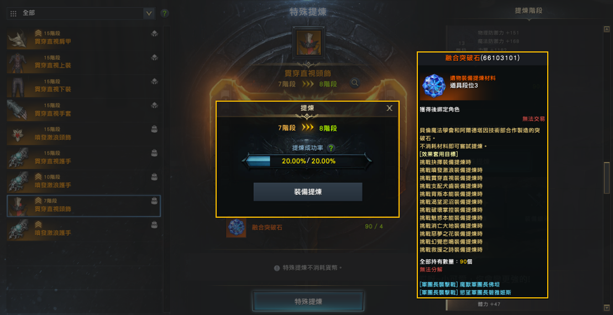The height and width of the screenshot is (315, 613).
Task: Click the blue gem icon in tooltip
Action: 433,85
